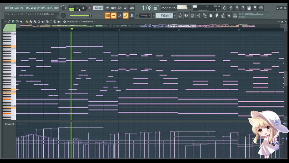Open piano roll main menu arrow
289x163 pixels.
[5, 22]
